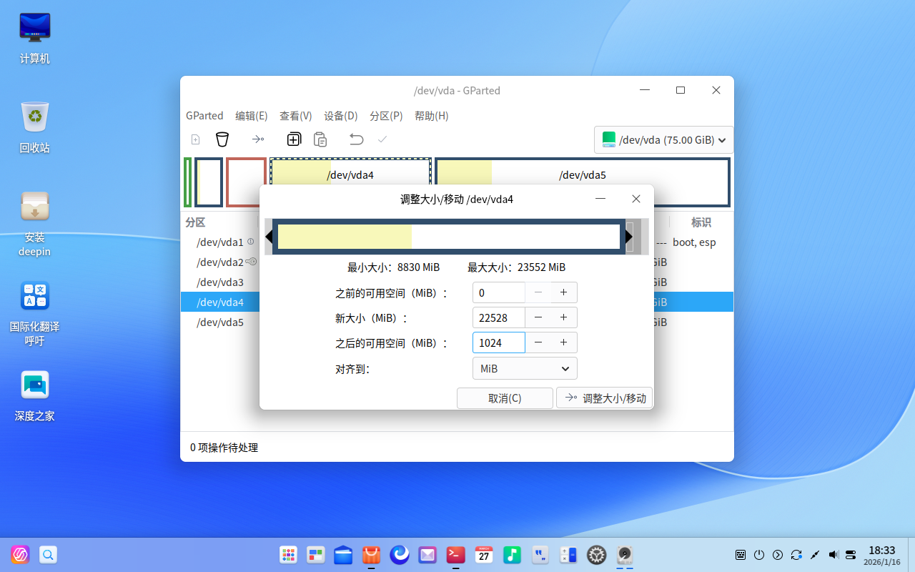915x572 pixels.
Task: Click the Undo last operation icon
Action: click(356, 139)
